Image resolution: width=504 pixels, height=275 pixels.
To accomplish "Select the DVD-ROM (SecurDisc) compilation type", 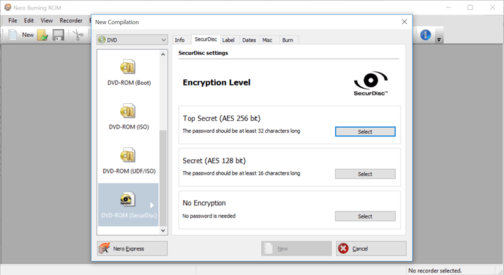I will [129, 205].
